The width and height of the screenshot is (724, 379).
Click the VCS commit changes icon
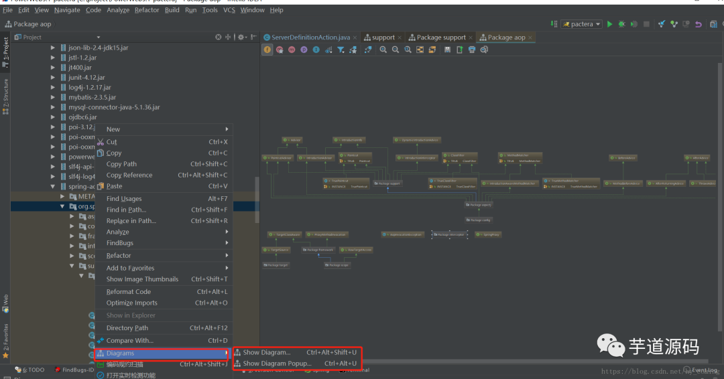[x=674, y=24]
